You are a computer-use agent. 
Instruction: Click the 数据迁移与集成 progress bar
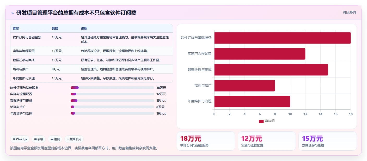click(x=112, y=101)
